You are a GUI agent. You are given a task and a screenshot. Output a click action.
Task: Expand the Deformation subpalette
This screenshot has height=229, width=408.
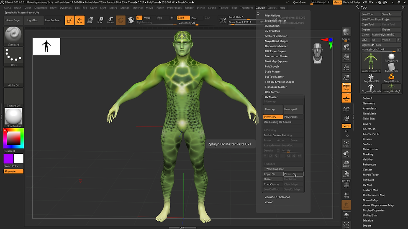(370, 149)
